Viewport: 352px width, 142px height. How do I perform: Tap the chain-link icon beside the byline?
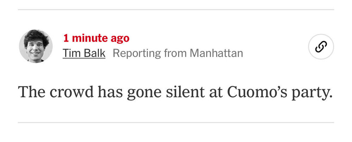(321, 47)
